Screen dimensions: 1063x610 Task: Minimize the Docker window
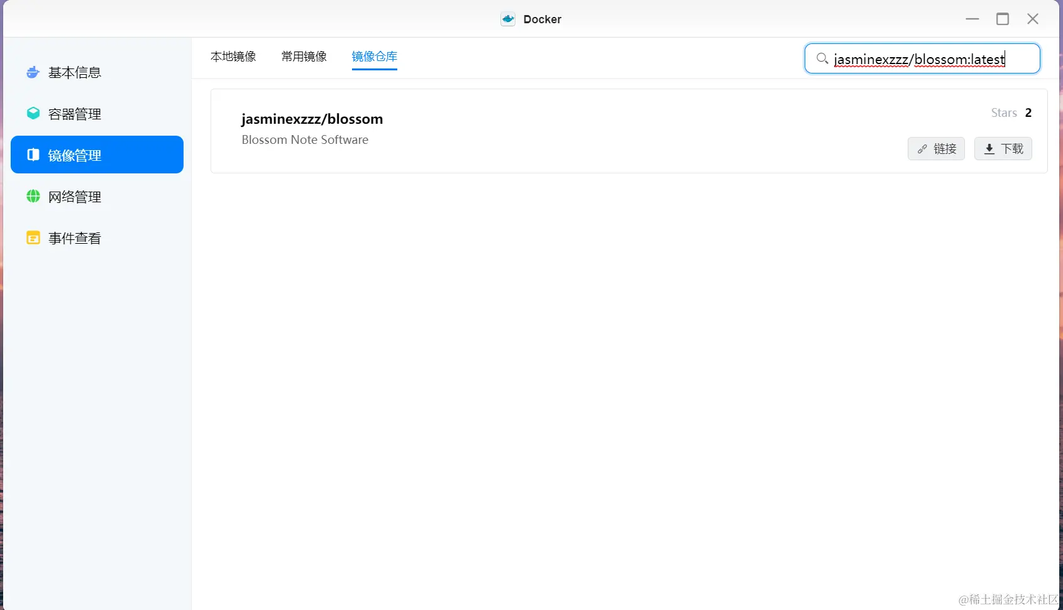pos(972,19)
